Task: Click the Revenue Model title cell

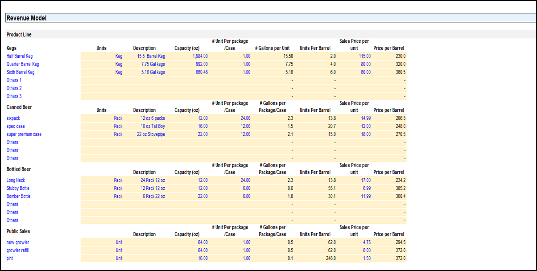Action: coord(27,18)
